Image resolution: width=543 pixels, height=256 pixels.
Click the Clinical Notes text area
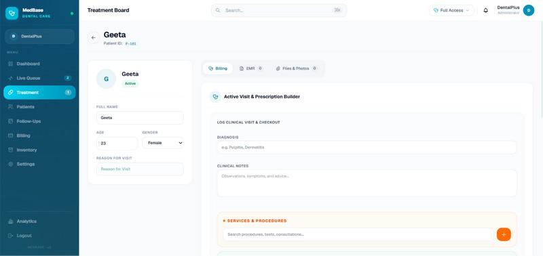pyautogui.click(x=367, y=183)
